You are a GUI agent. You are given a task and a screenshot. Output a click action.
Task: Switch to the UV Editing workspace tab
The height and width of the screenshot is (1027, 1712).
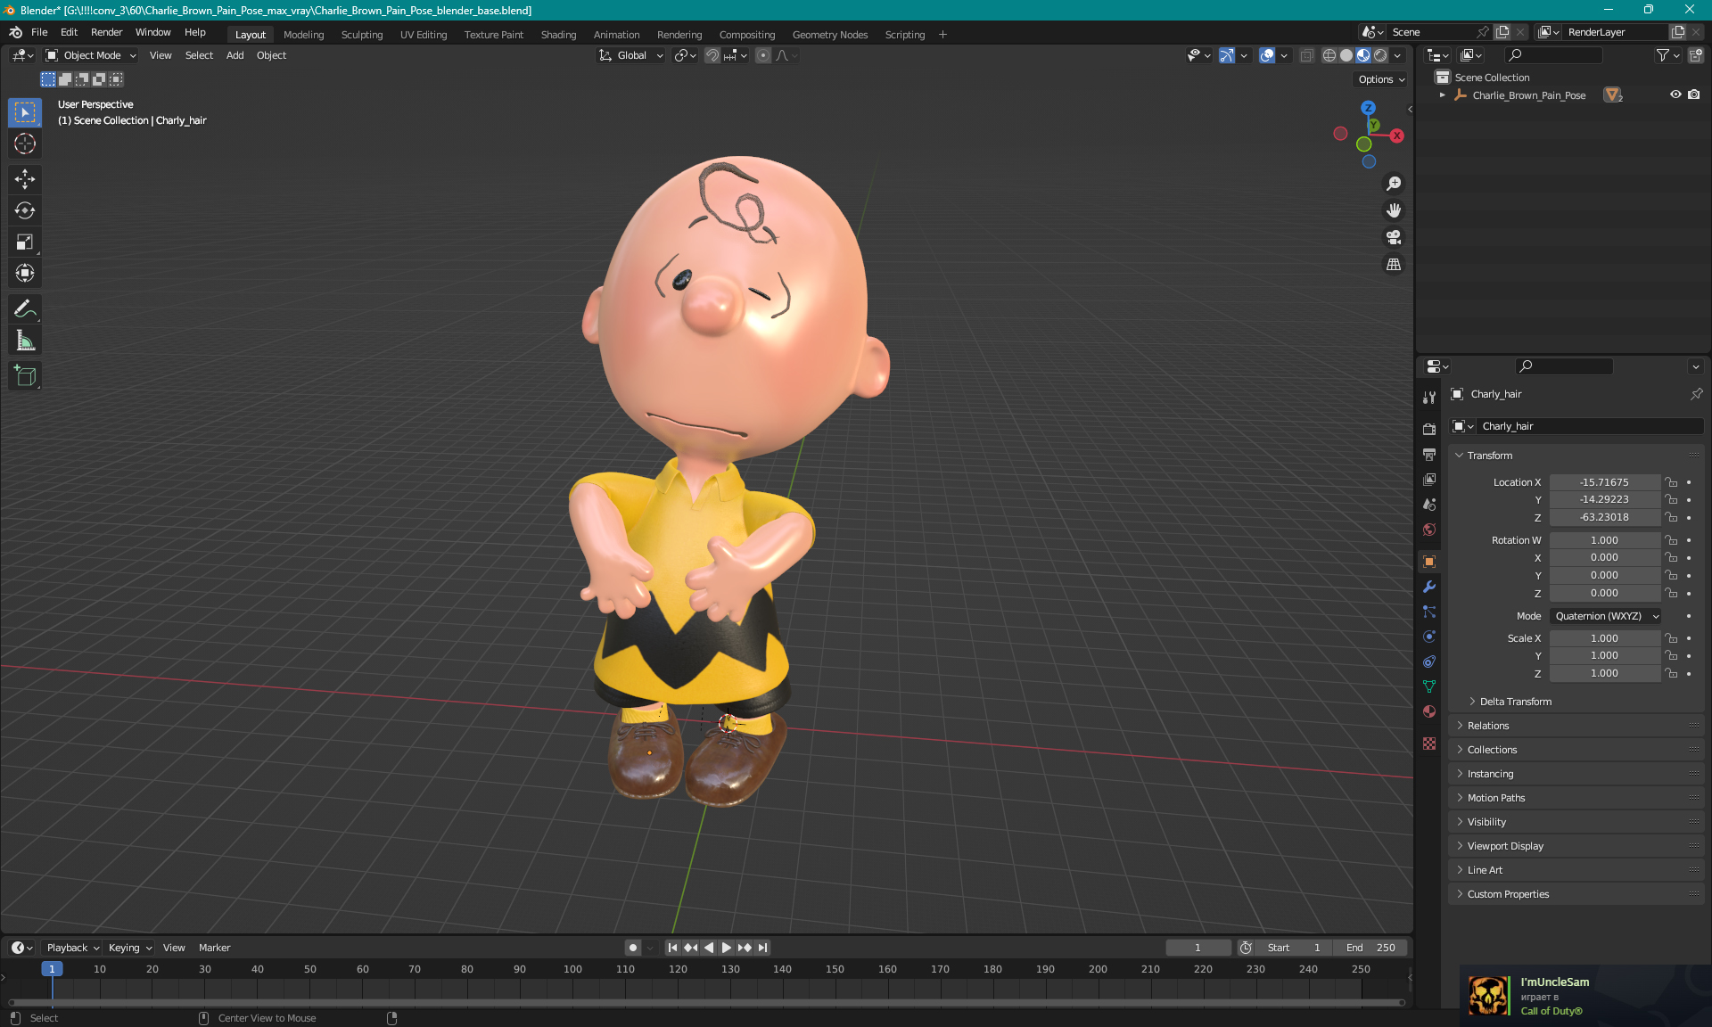pos(424,35)
